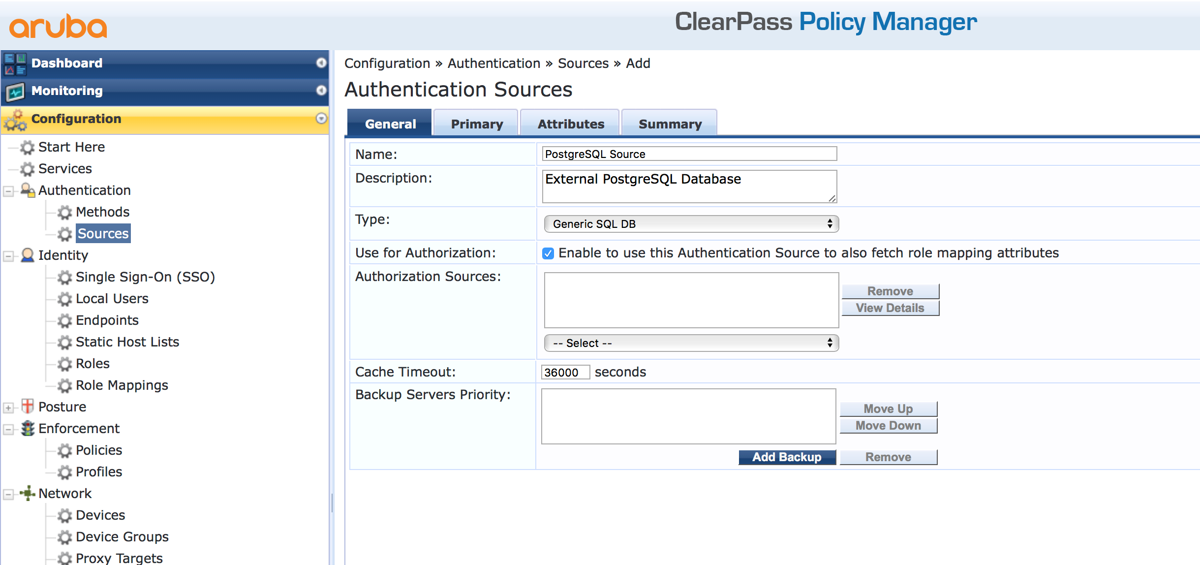Viewport: 1200px width, 565px height.
Task: Open the Authorization Sources Select dropdown
Action: tap(691, 343)
